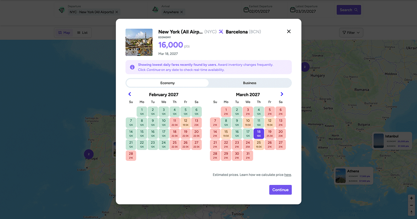Viewport: 417px width, 219px height.
Task: Reset the map compass bearing
Action: 411,211
